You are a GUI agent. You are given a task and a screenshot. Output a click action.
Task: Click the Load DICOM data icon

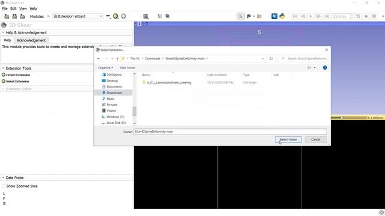14,16
